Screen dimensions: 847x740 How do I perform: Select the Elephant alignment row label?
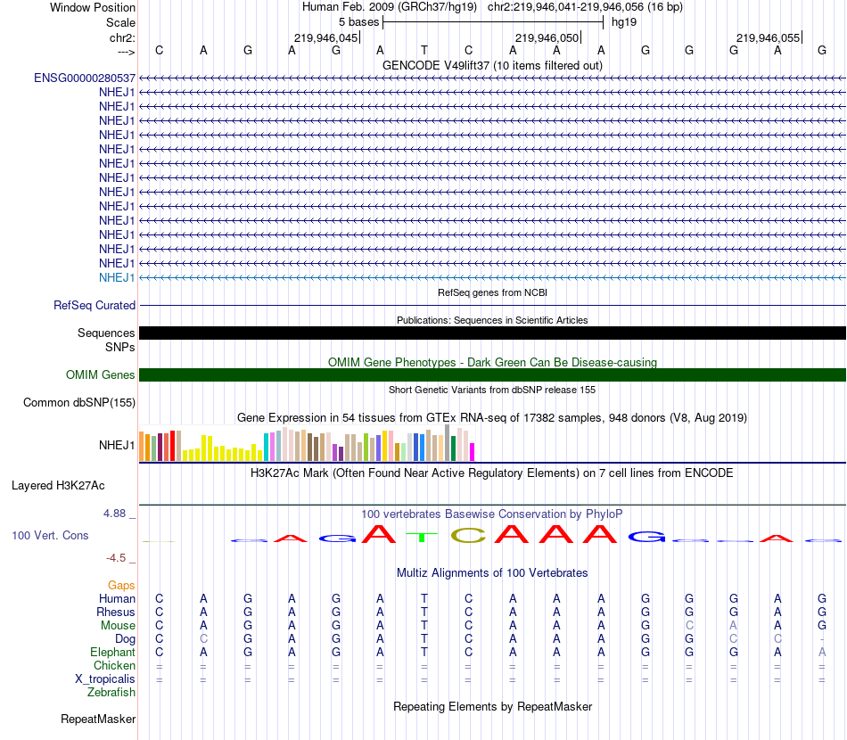(113, 652)
